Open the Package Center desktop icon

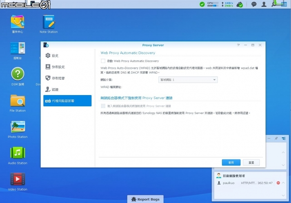[x=17, y=22]
